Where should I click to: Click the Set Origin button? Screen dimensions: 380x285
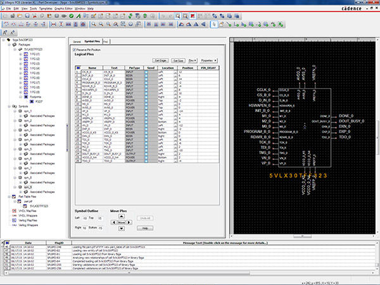click(x=160, y=60)
